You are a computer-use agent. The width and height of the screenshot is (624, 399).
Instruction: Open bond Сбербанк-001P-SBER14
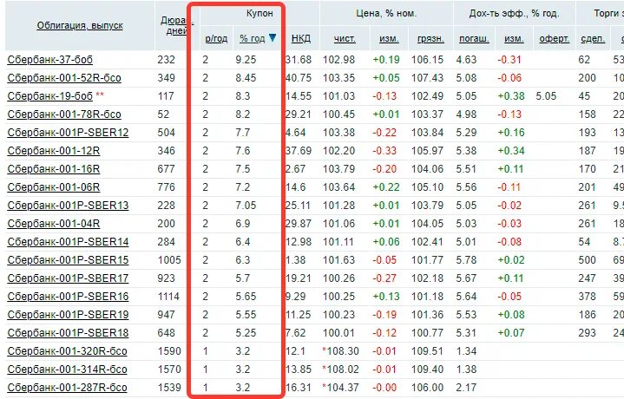pyautogui.click(x=68, y=242)
